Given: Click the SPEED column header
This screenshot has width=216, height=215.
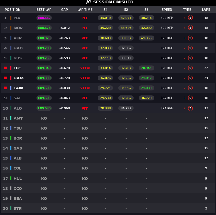Looking at the screenshot, I should 167,10.
